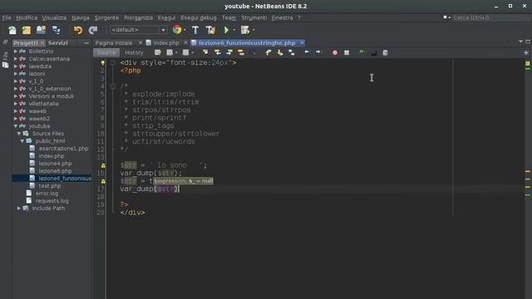Click the Last Edit editor toolbar icon
Viewport: 532px width, 299px height.
[158, 52]
